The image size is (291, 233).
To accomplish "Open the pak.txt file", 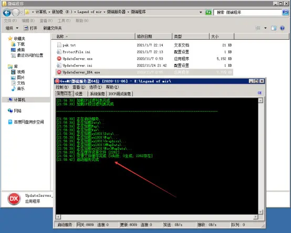I will (x=69, y=45).
